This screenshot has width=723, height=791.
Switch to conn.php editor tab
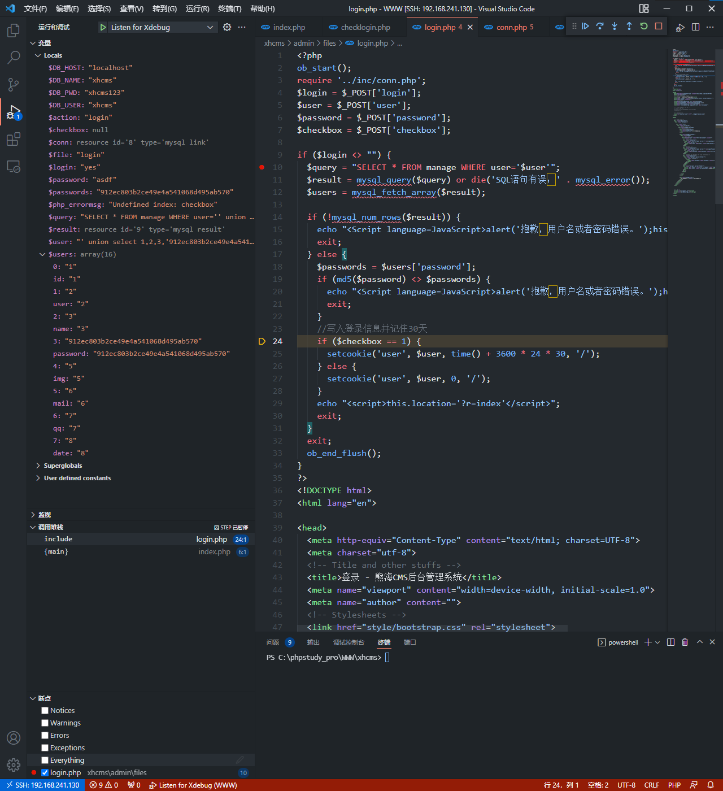click(515, 27)
